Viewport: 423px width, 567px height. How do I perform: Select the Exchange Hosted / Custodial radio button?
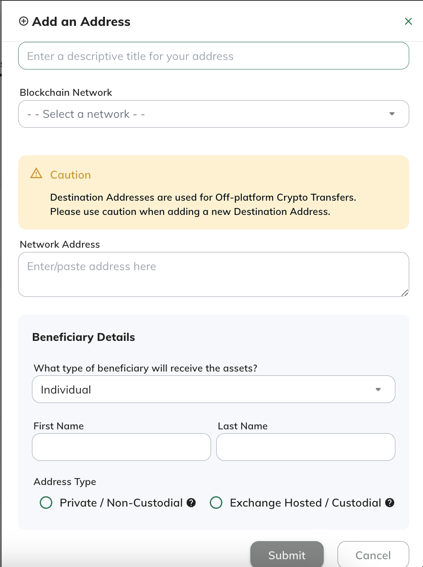(x=216, y=503)
